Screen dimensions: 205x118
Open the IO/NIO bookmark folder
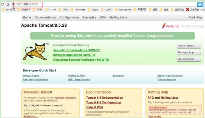[x=106, y=10]
